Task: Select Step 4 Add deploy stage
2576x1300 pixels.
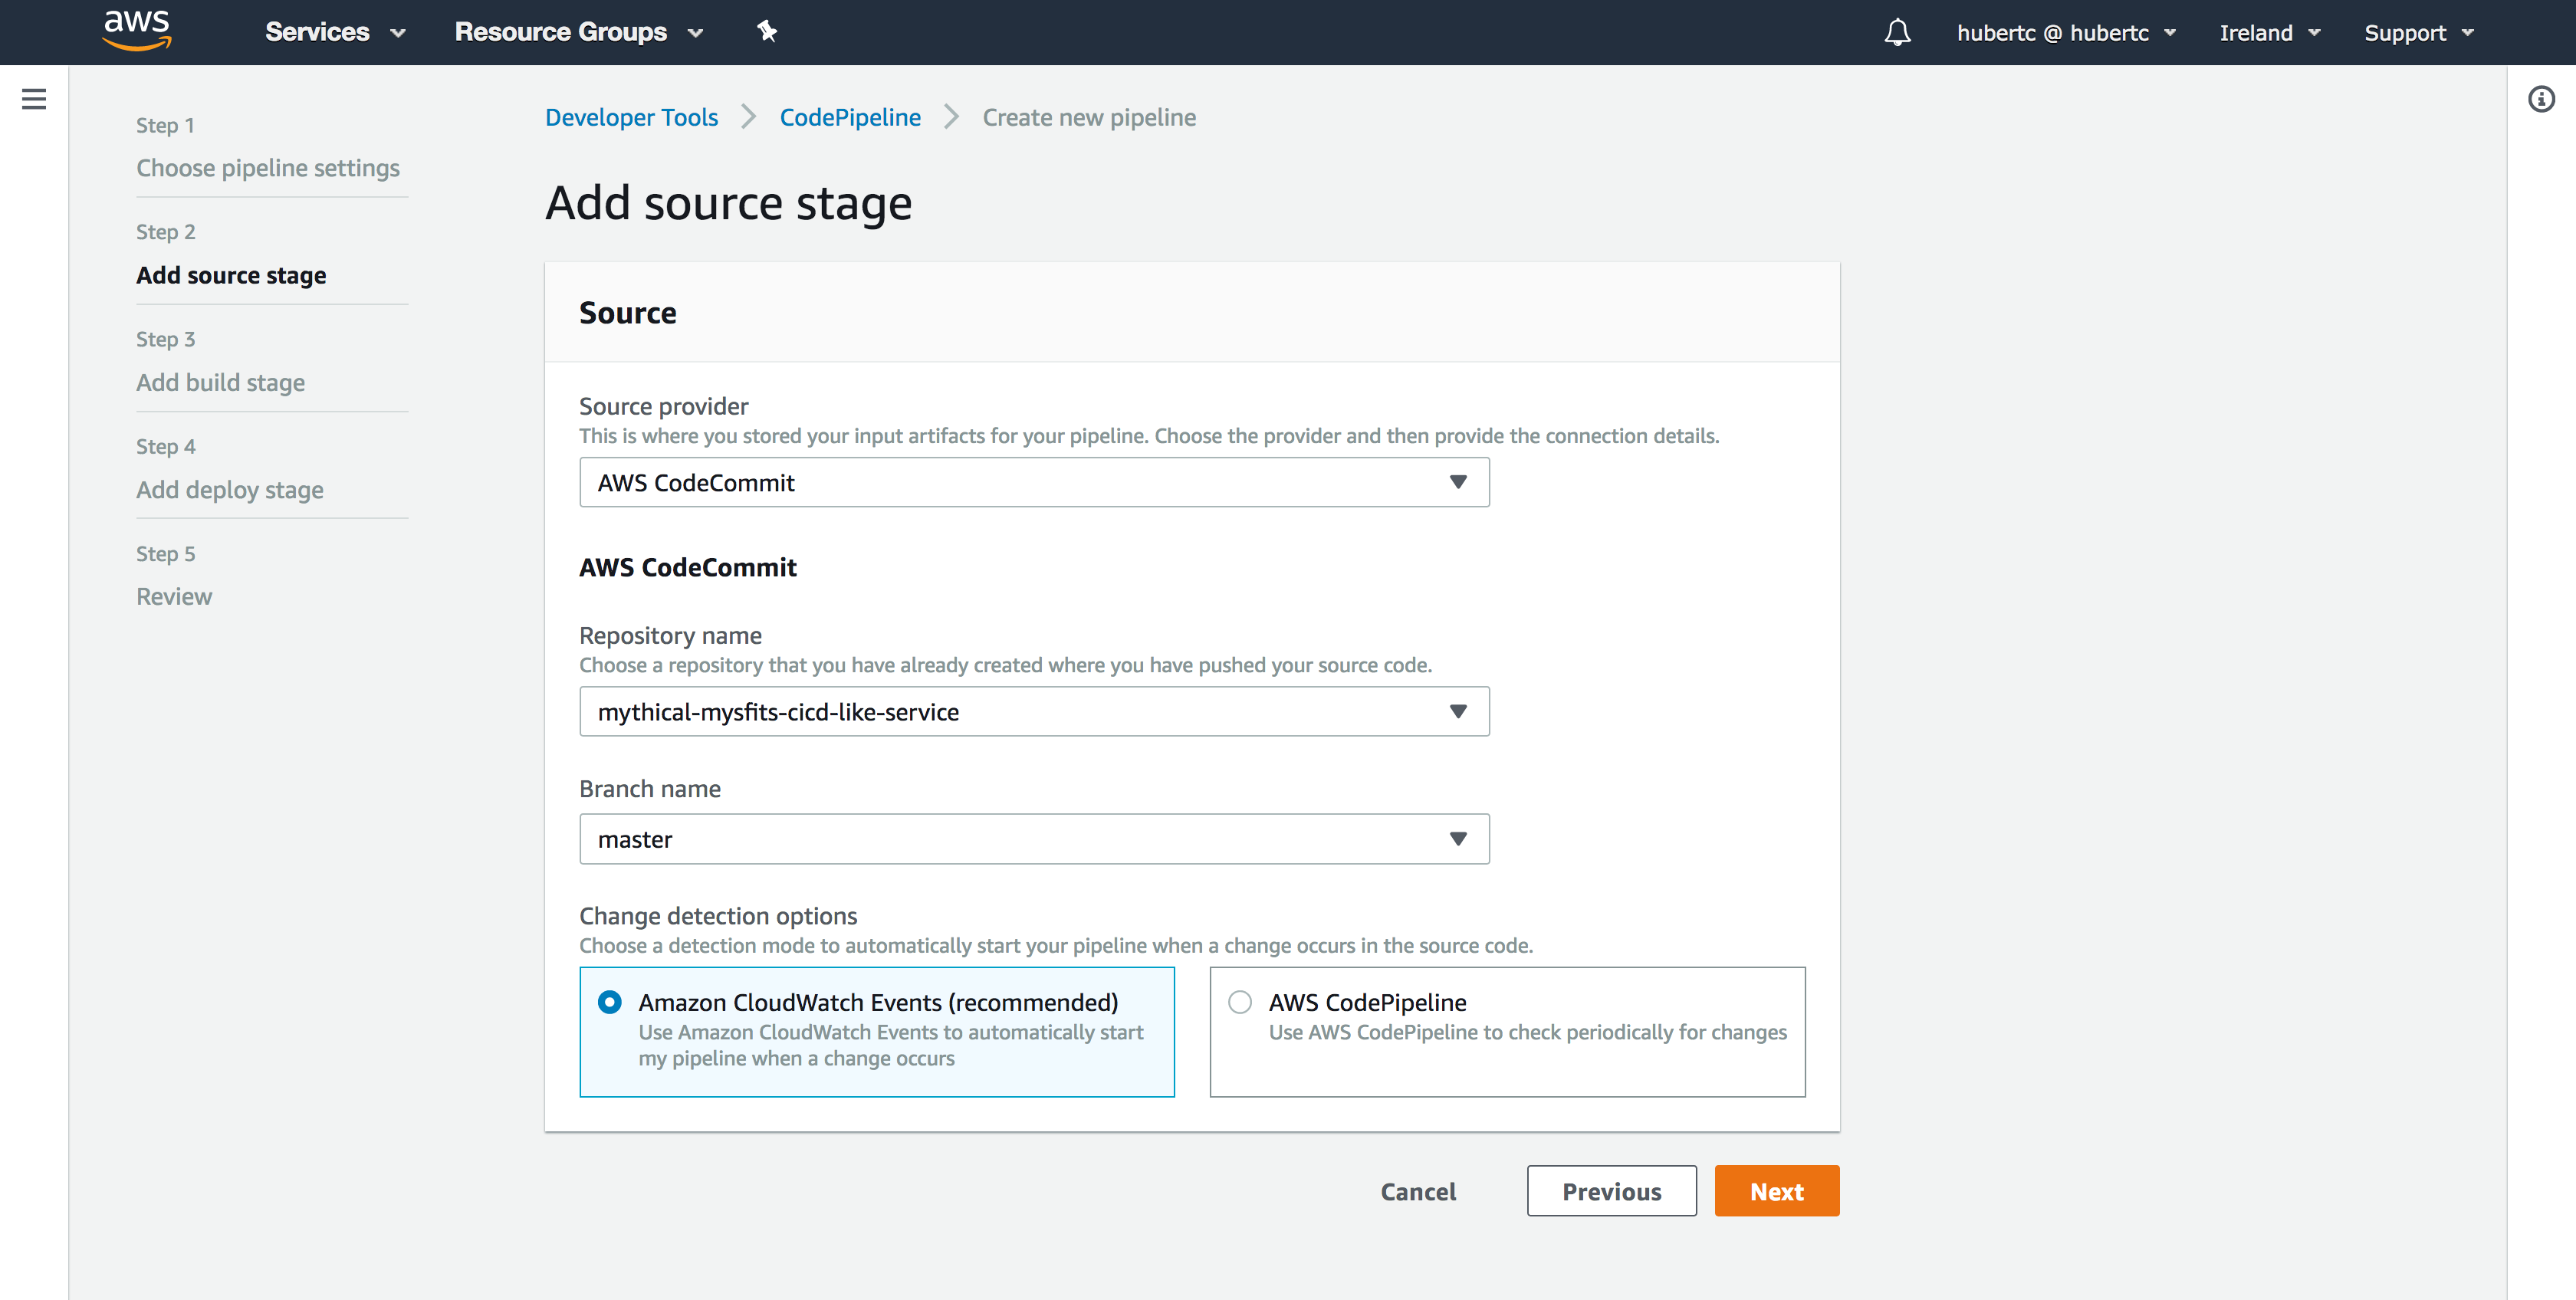Action: pyautogui.click(x=230, y=489)
